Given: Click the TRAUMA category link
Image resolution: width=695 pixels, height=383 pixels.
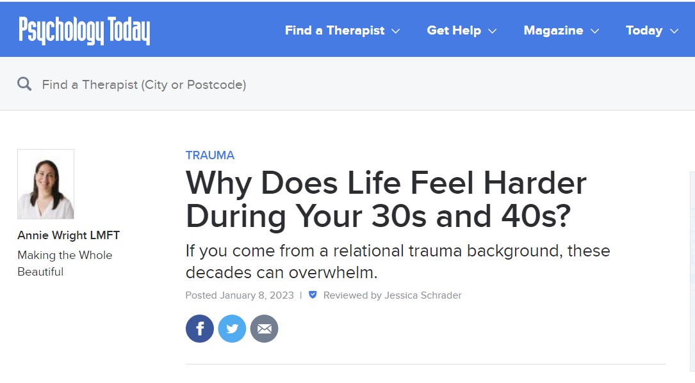Looking at the screenshot, I should 209,155.
